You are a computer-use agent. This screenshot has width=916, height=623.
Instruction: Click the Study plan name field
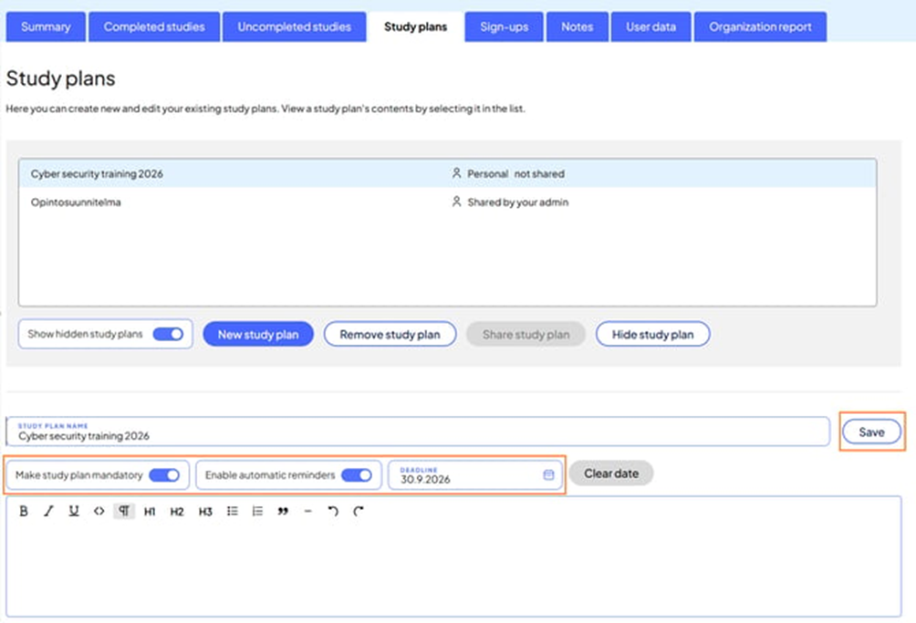click(418, 432)
